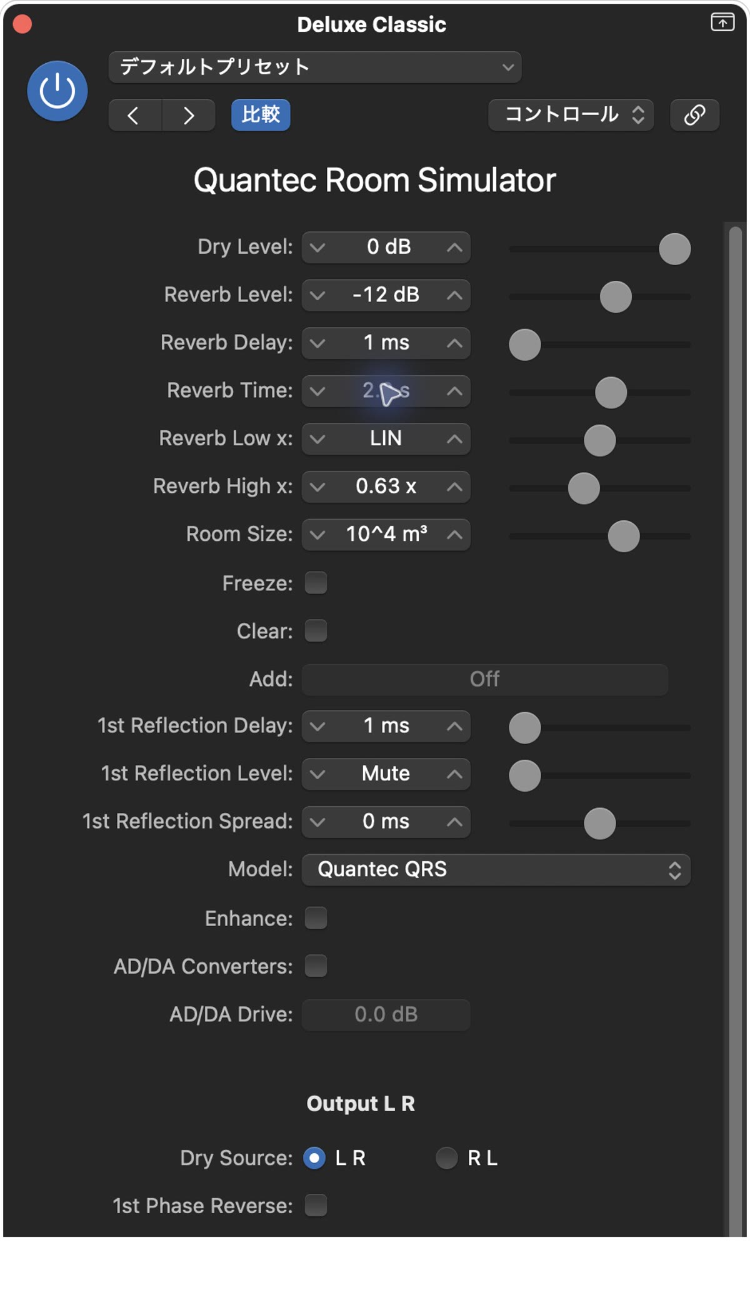Select L R as Dry Source

click(x=314, y=1158)
